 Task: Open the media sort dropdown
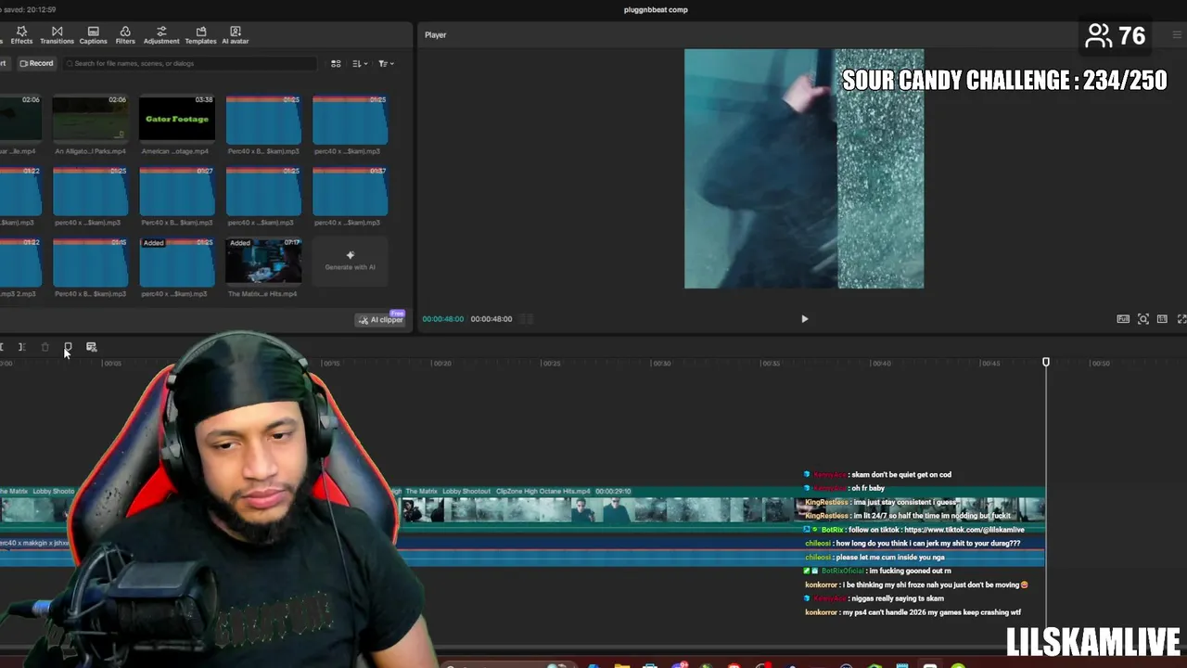click(360, 63)
